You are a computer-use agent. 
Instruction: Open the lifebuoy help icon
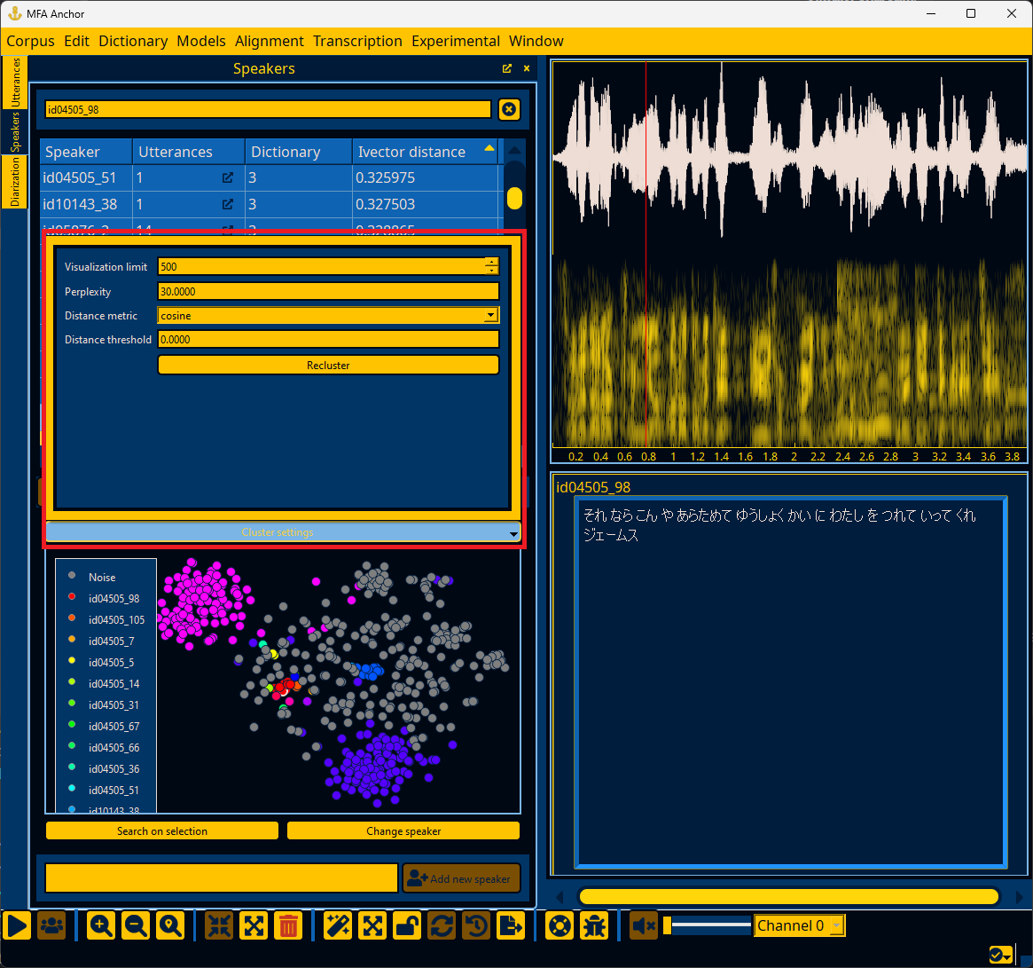pyautogui.click(x=560, y=926)
